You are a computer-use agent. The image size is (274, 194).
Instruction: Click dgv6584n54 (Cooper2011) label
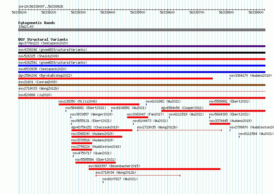coord(182,108)
